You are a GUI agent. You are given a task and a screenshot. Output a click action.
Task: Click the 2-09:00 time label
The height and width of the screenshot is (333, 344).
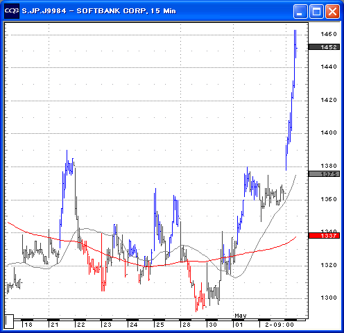click(x=279, y=325)
